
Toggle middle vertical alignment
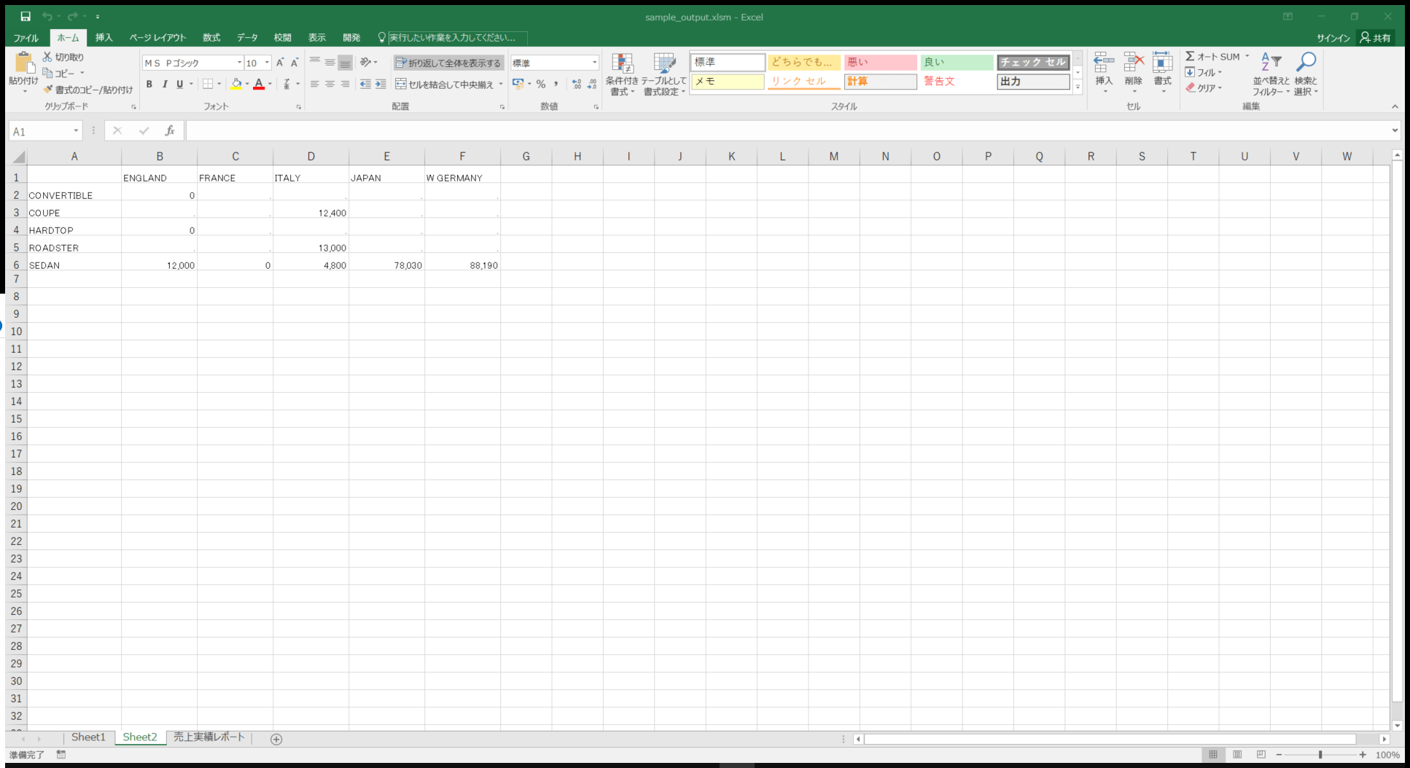pos(330,63)
